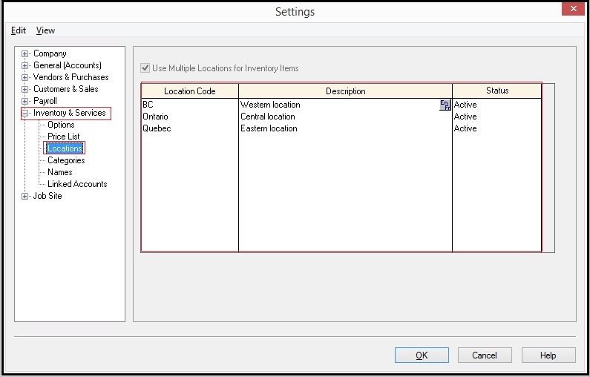This screenshot has width=590, height=377.
Task: Click the Cancel button
Action: coord(484,355)
